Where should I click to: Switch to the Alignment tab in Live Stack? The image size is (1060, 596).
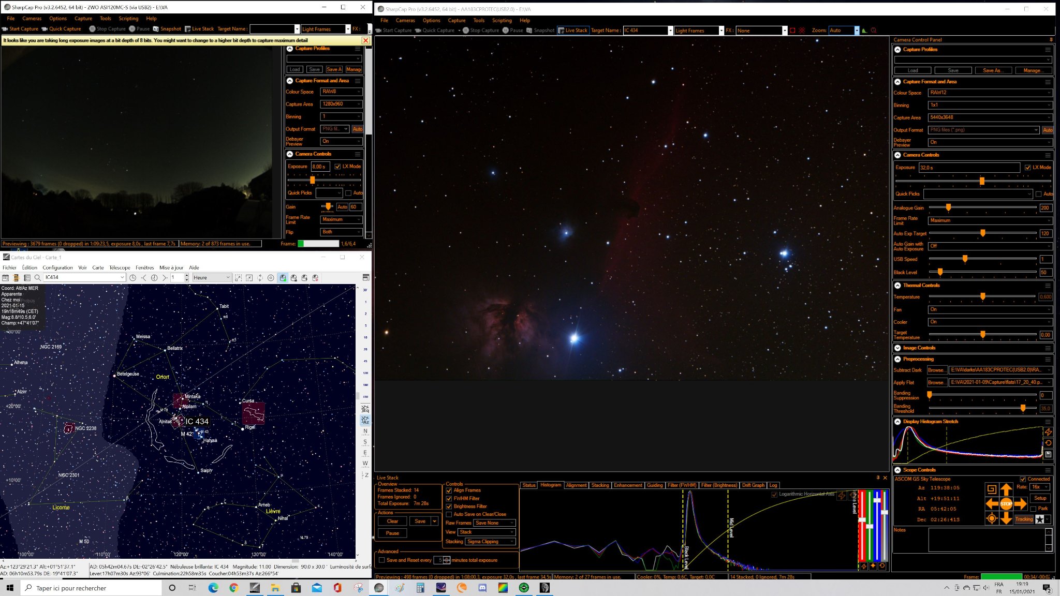click(576, 485)
